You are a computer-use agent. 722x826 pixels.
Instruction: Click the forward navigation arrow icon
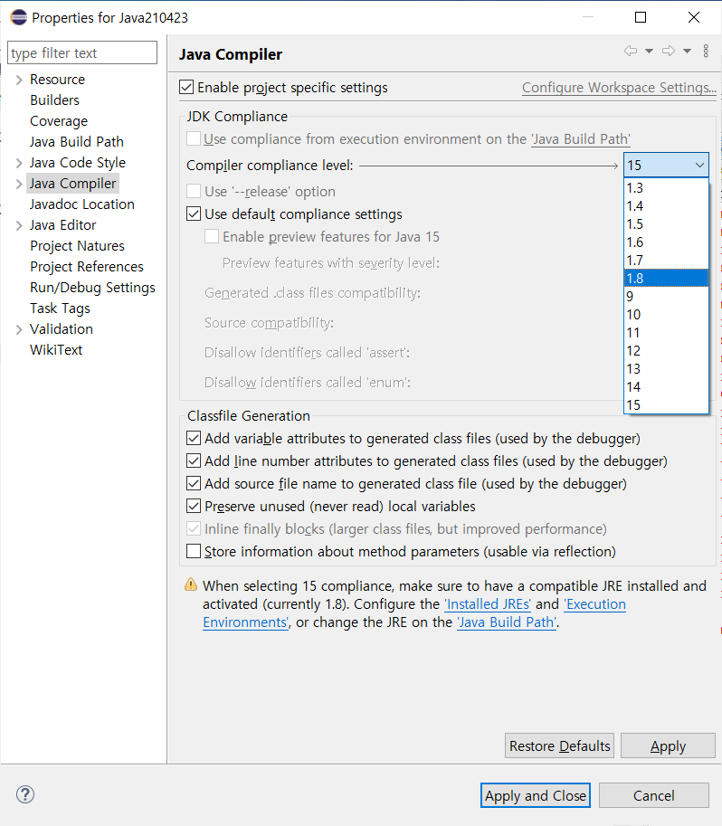tap(669, 51)
